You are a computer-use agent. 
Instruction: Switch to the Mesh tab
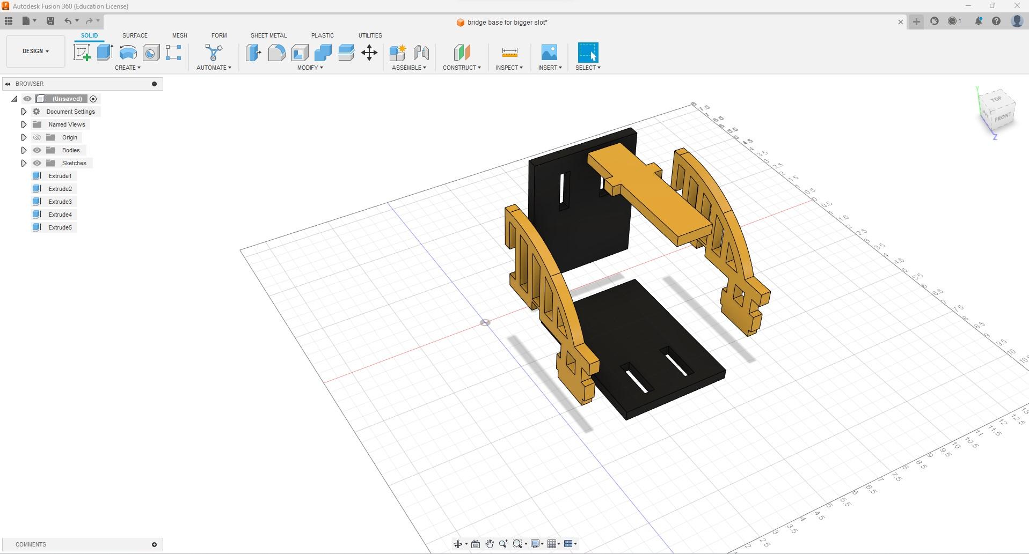tap(180, 35)
